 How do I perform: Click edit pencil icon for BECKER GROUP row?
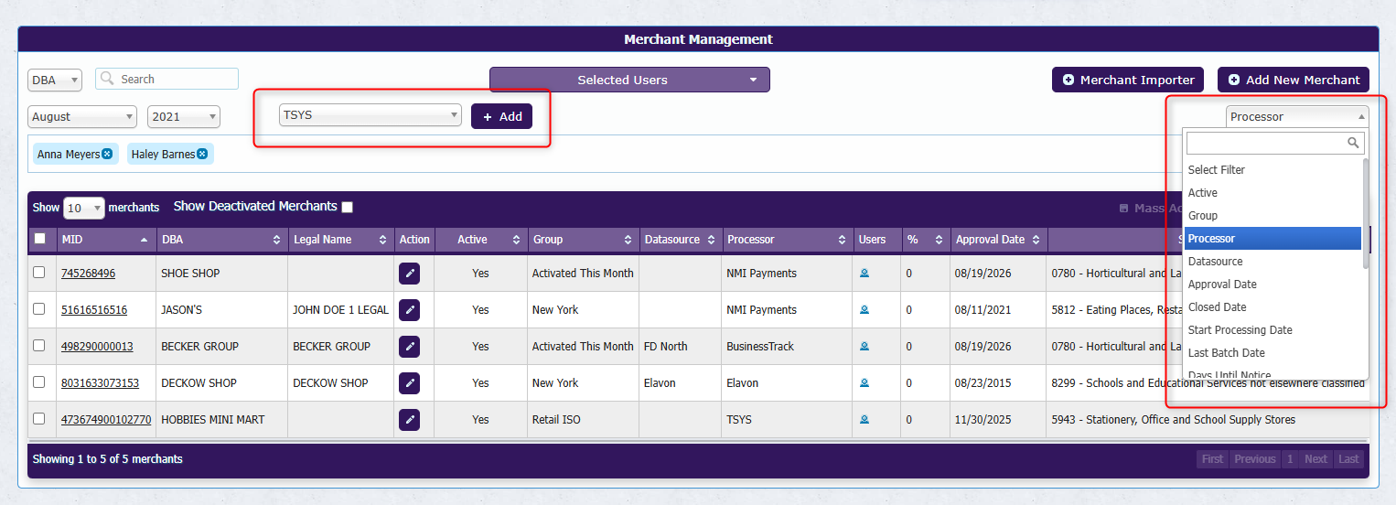coord(409,347)
